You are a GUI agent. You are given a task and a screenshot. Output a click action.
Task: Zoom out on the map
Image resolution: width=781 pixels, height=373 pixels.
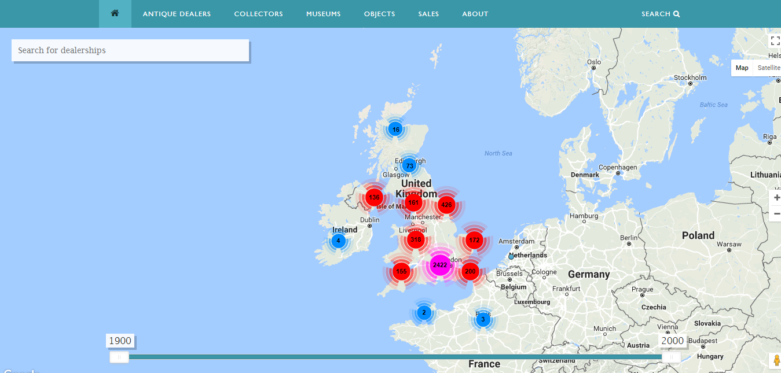click(776, 213)
